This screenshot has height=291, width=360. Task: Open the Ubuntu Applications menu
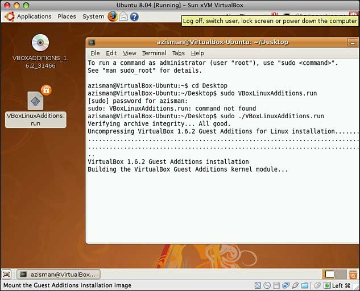34,16
